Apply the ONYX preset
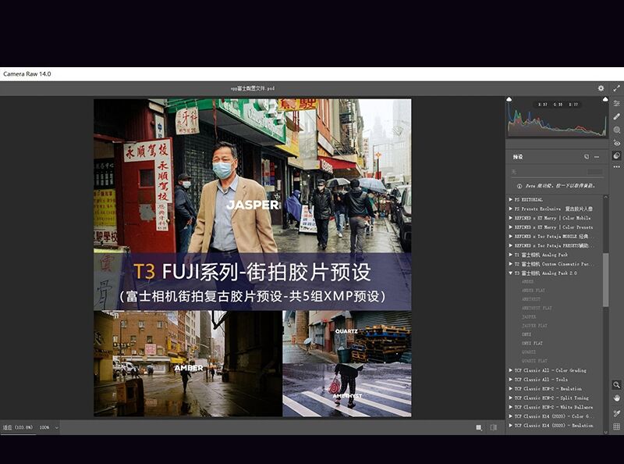The image size is (624, 464). coord(526,334)
